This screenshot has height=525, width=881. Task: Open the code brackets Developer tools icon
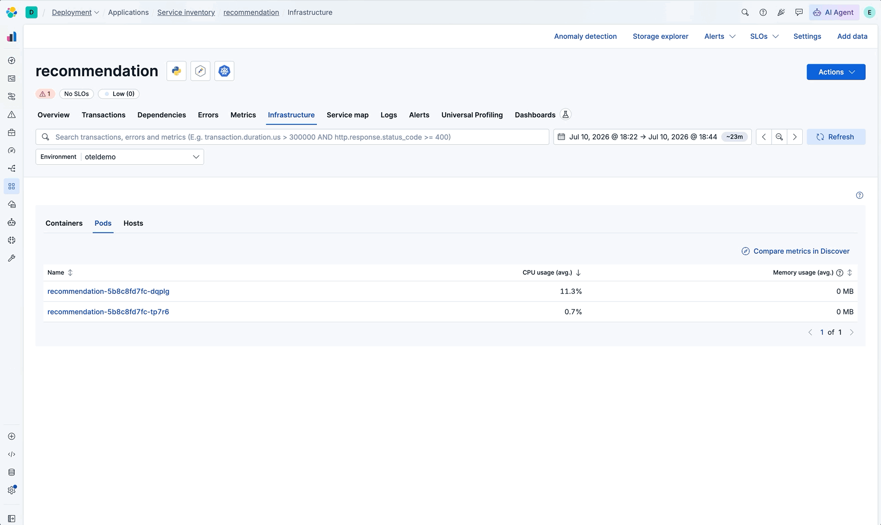[11, 454]
